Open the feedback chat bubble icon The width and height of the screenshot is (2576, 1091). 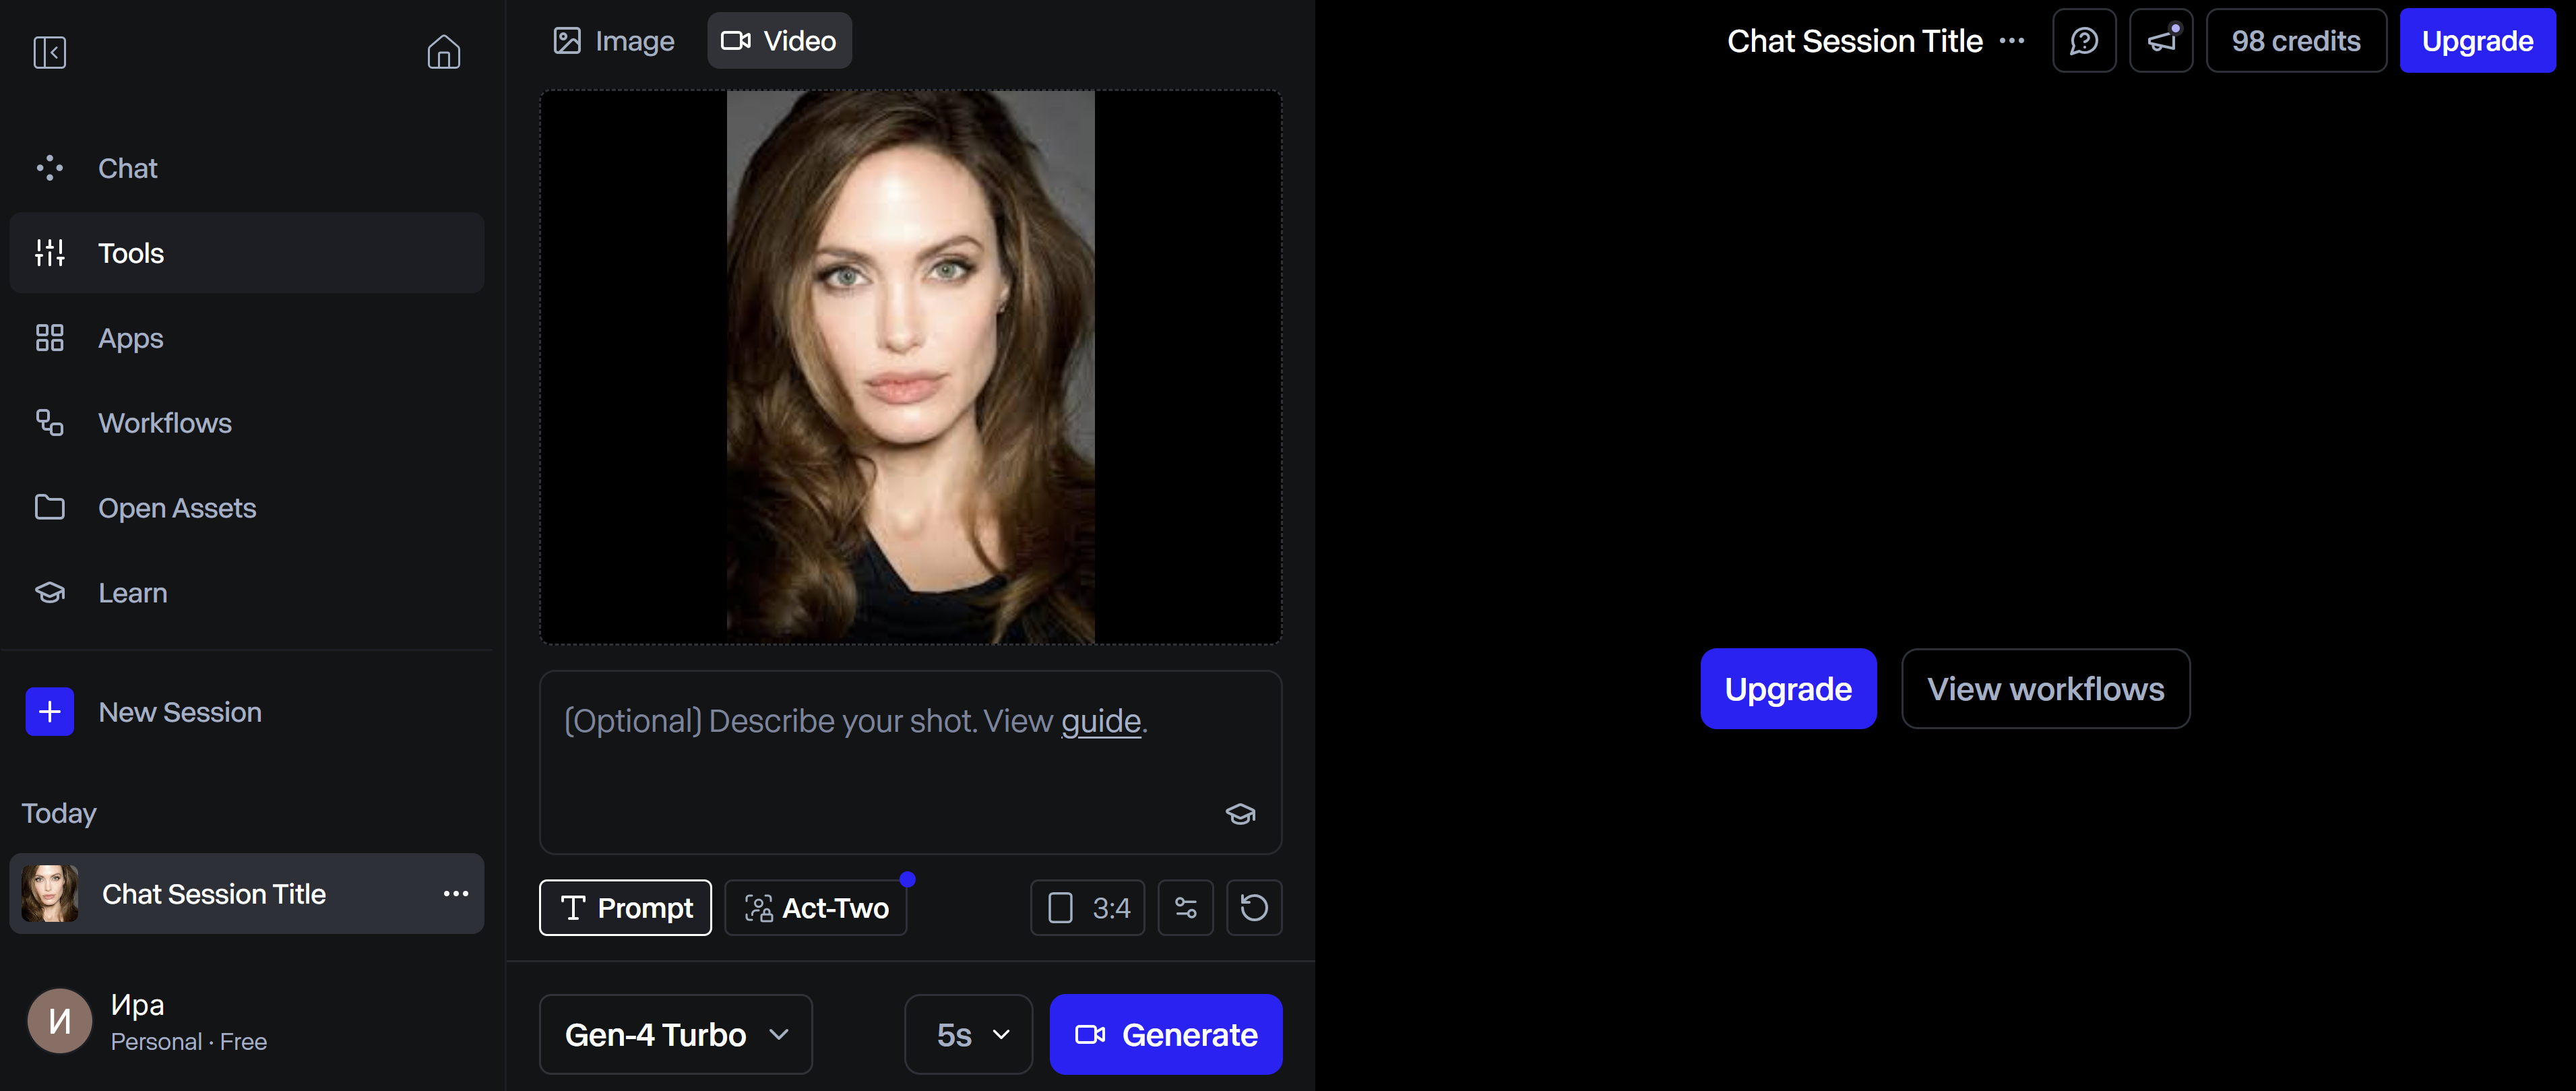tap(2084, 41)
